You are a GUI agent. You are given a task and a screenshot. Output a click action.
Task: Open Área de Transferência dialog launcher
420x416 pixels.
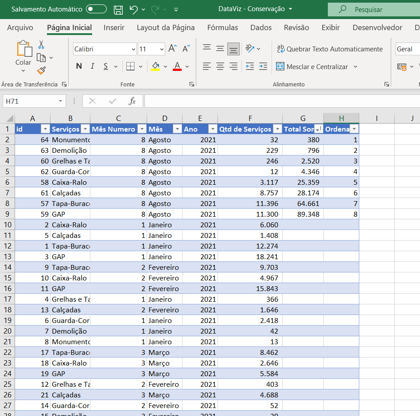64,84
